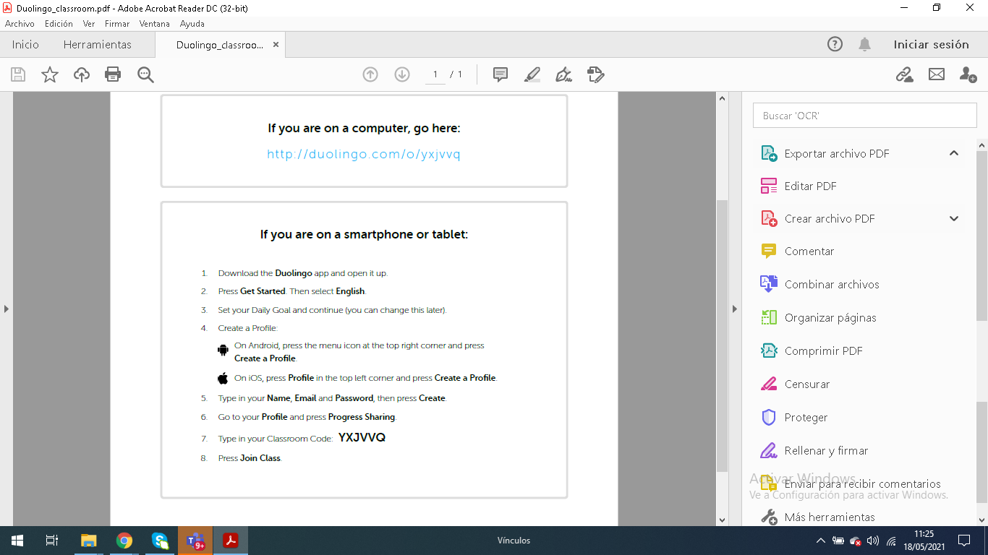Click the Buscar 'OCR' search field
The width and height of the screenshot is (988, 555).
click(x=864, y=116)
